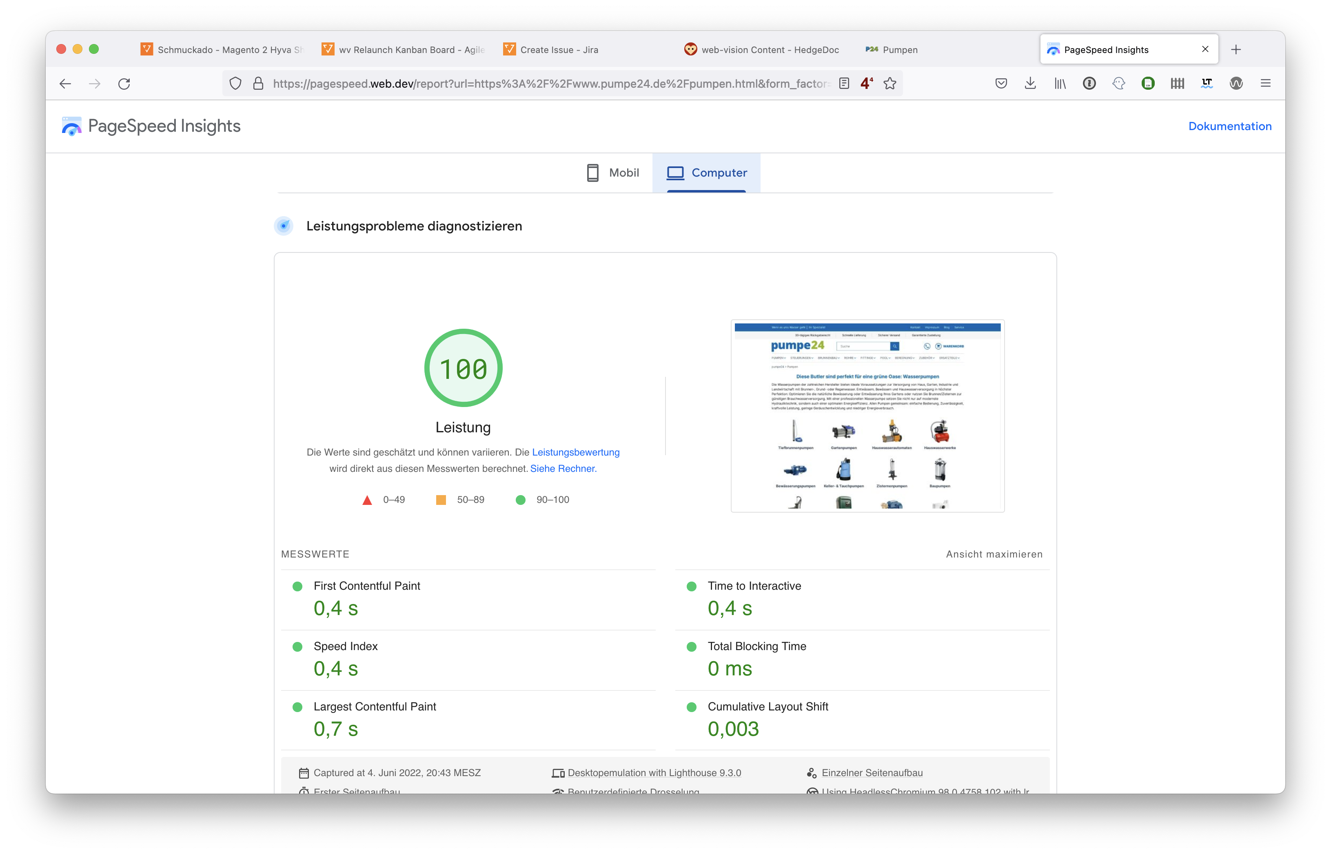Toggle tracking protection via the shield icon
This screenshot has width=1331, height=854.
tap(235, 83)
